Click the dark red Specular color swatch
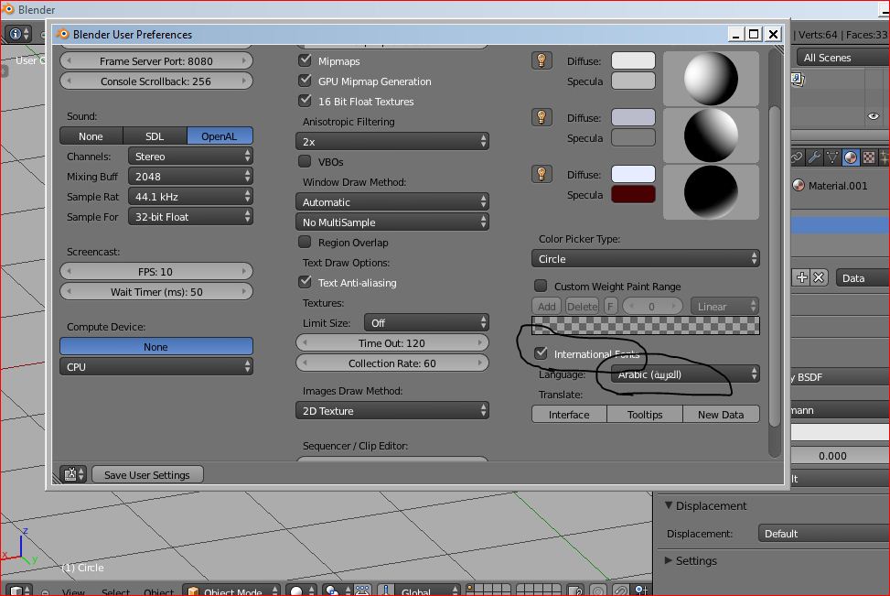 pos(633,195)
